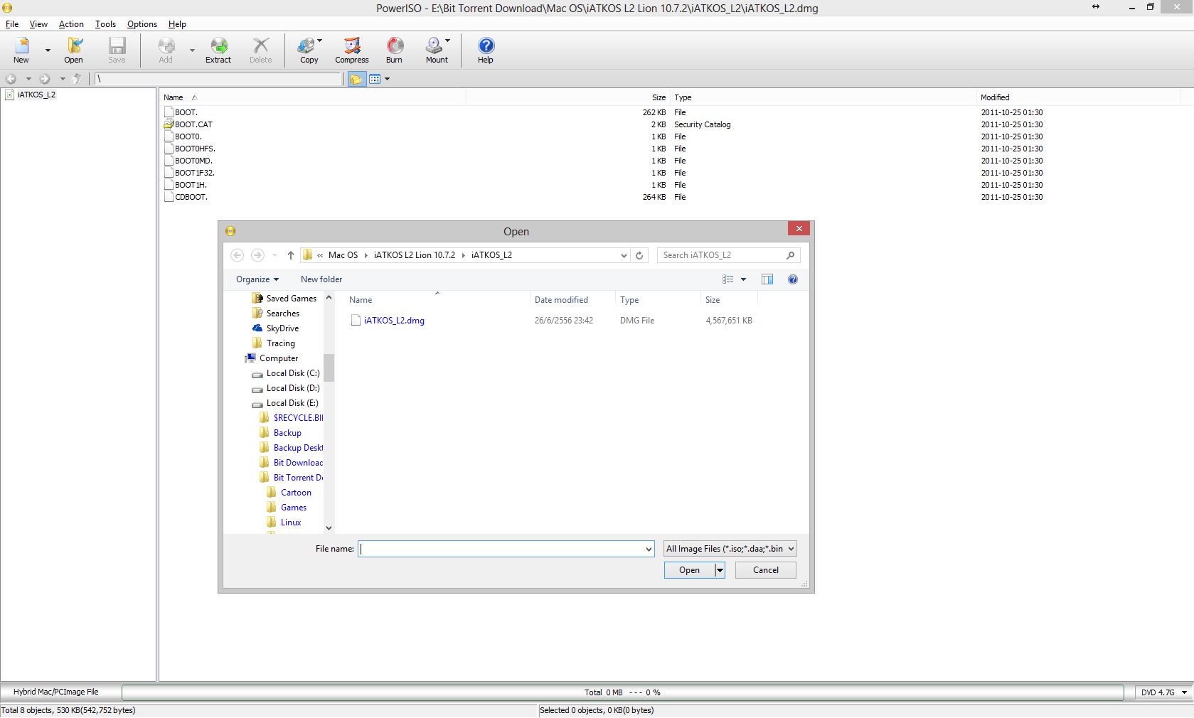The image size is (1194, 718).
Task: Click iATKOS L2 Lion 10.7.2 breadcrumb
Action: pyautogui.click(x=415, y=255)
